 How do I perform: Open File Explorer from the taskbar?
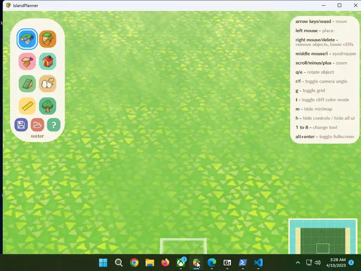149,263
